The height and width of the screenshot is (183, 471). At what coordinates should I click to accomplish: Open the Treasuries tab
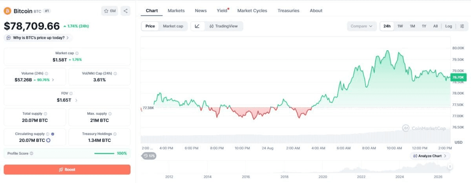coord(288,11)
